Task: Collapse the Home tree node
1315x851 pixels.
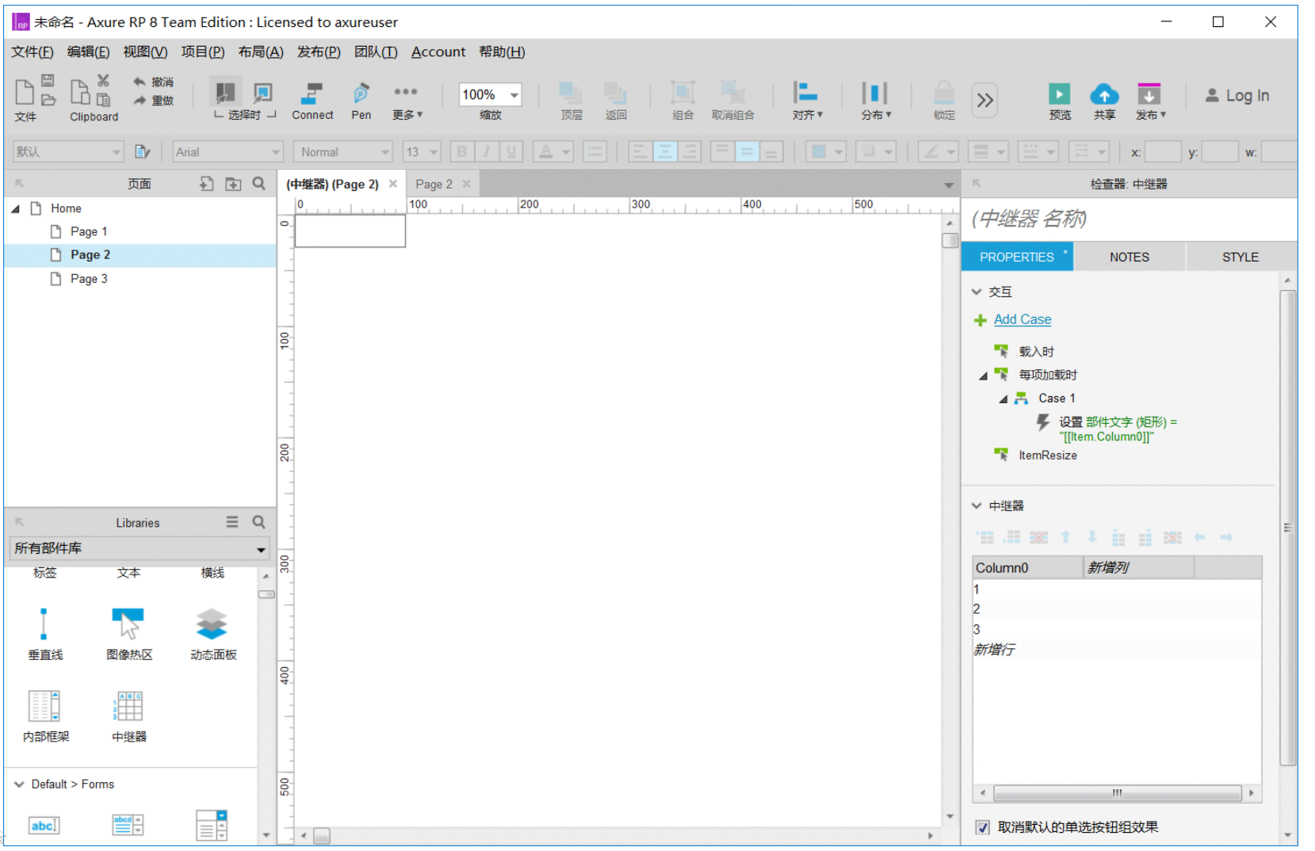Action: point(16,208)
